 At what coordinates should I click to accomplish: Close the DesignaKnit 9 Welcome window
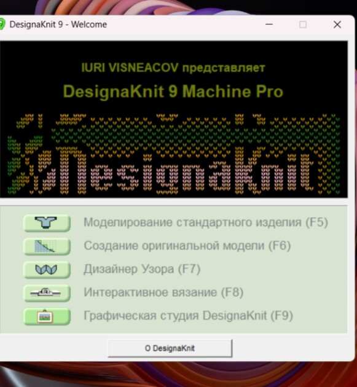pyautogui.click(x=337, y=25)
